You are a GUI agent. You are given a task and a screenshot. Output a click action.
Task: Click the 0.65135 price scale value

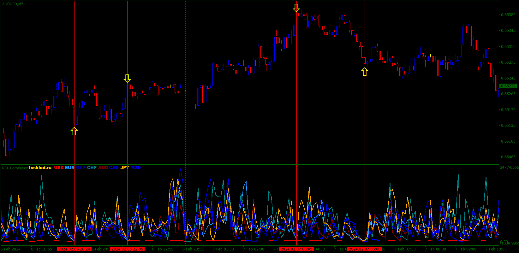pos(508,125)
